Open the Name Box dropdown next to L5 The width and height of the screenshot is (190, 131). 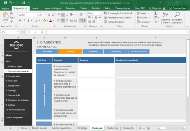coord(18,32)
